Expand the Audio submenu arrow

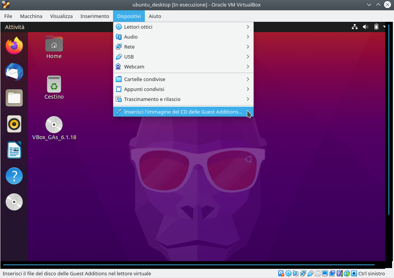(248, 37)
